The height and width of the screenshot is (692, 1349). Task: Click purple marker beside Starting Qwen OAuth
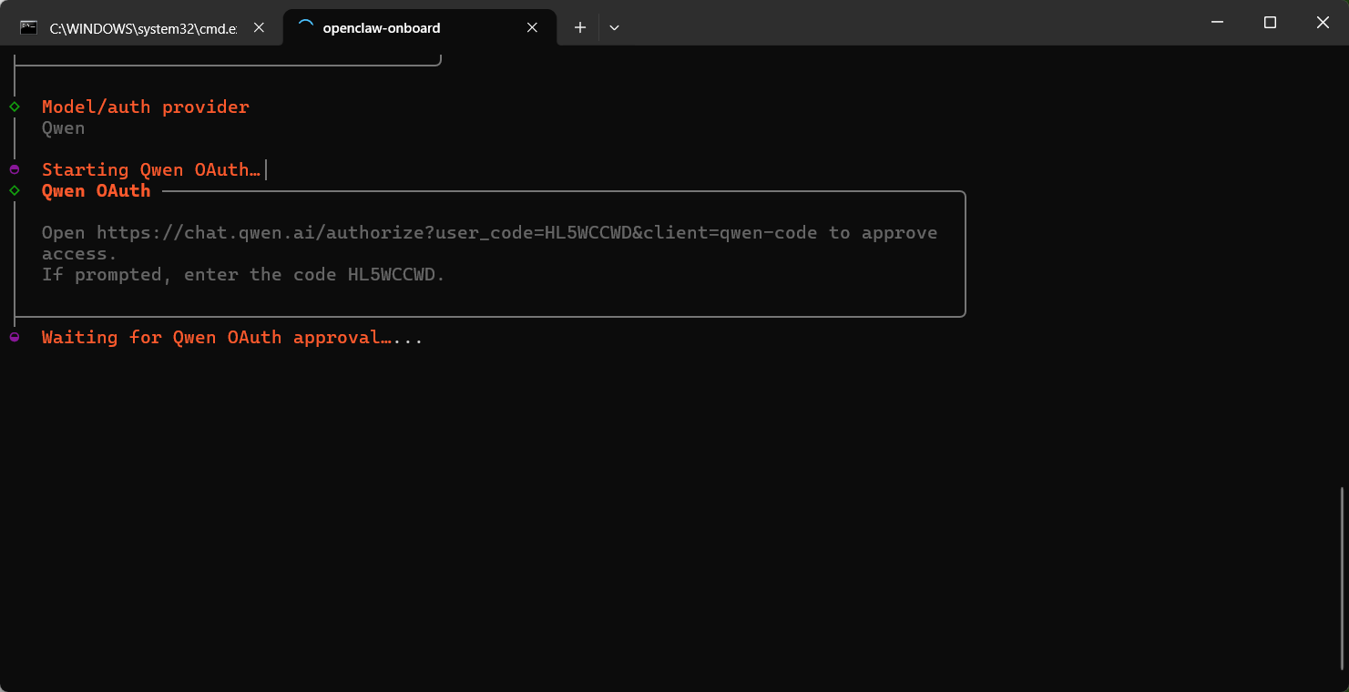[x=15, y=170]
